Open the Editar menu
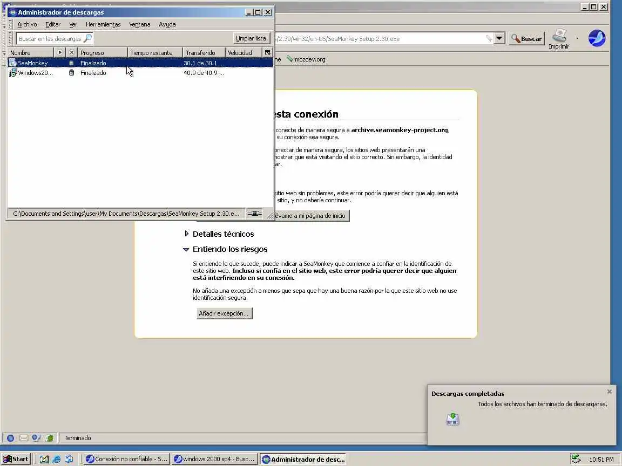Screen dimensions: 622x466 pos(53,24)
